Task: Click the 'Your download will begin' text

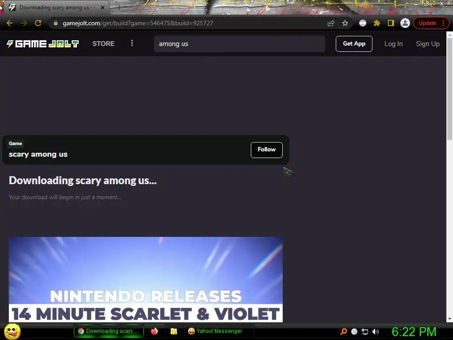Action: click(x=65, y=197)
